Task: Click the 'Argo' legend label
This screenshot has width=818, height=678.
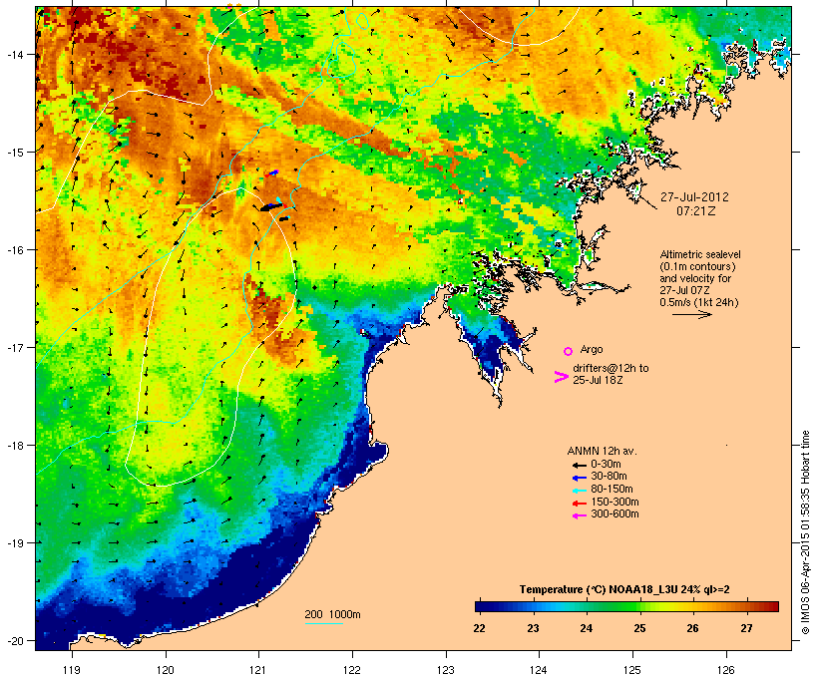Action: click(x=592, y=349)
